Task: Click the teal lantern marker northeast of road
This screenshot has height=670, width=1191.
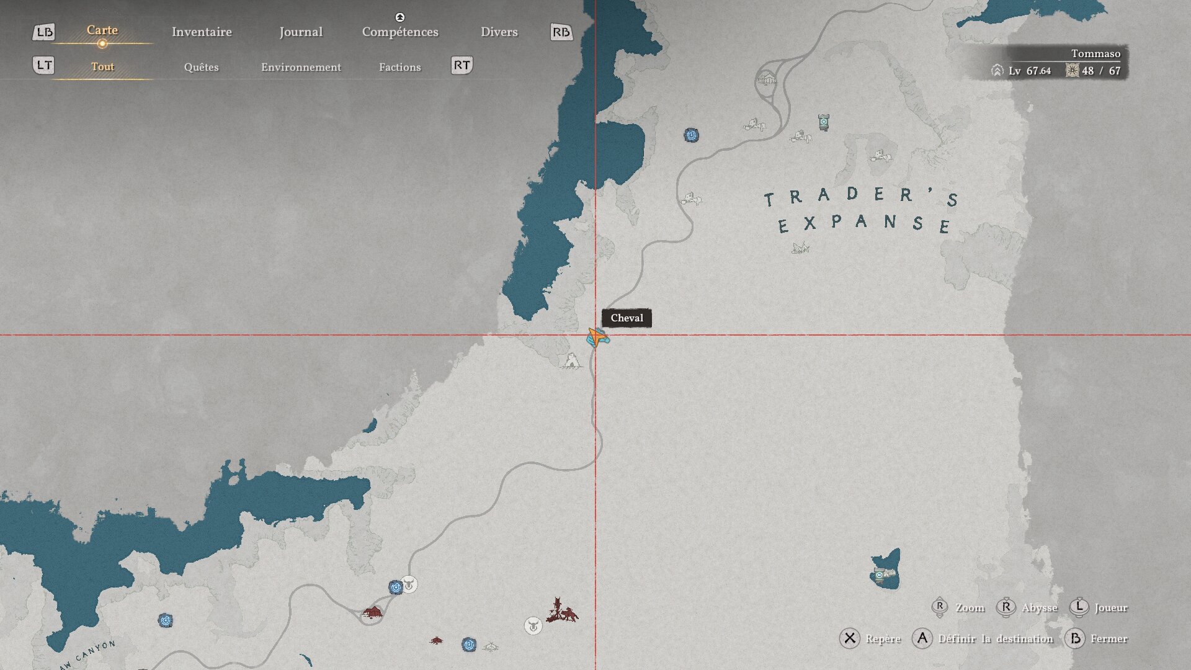Action: pos(823,122)
